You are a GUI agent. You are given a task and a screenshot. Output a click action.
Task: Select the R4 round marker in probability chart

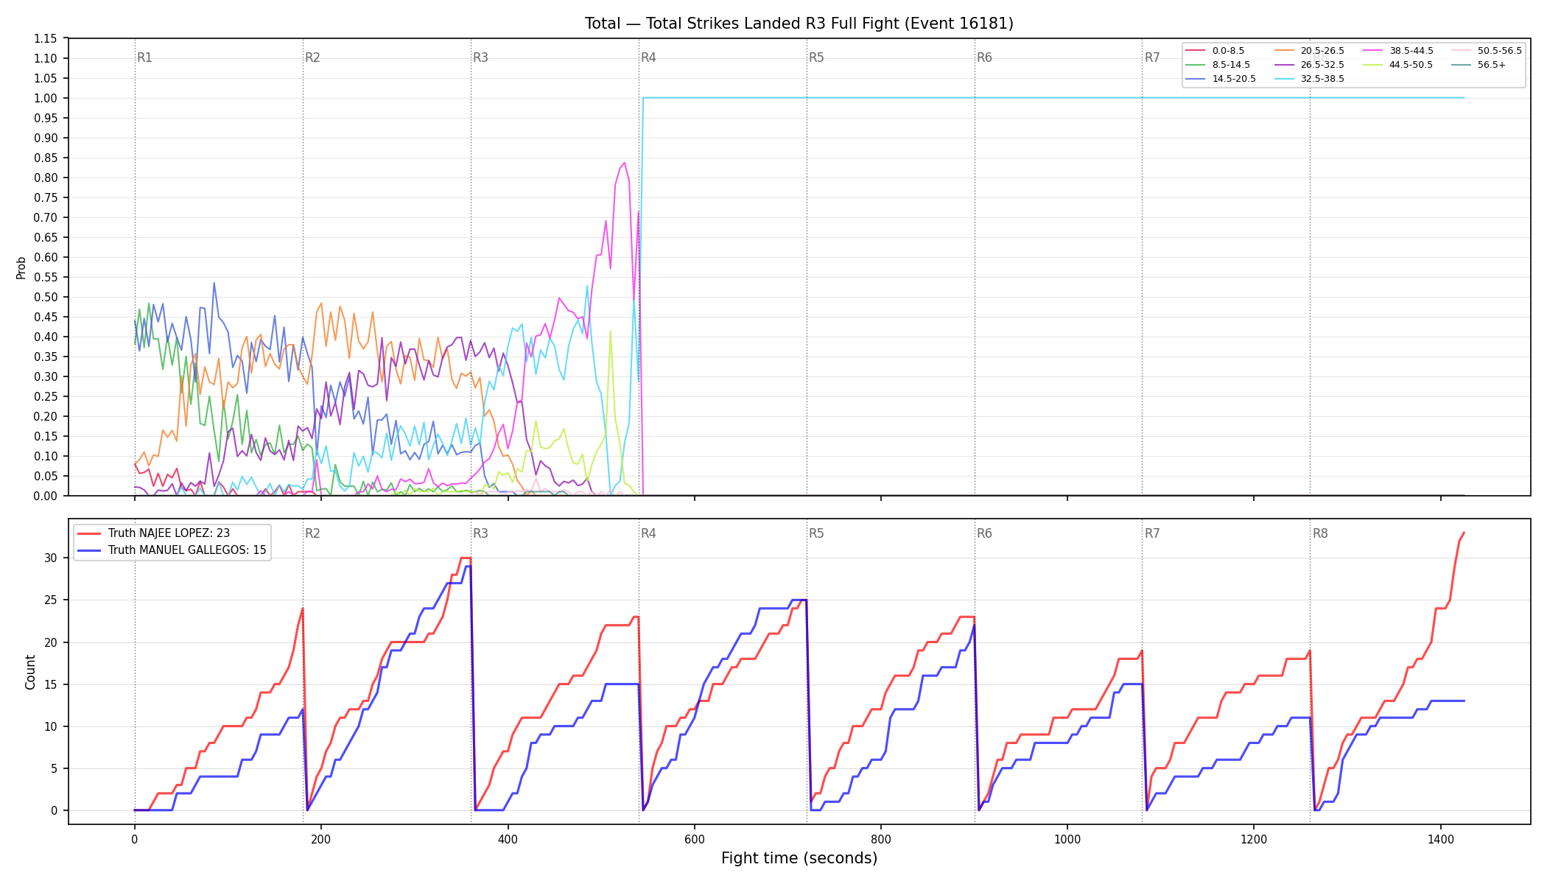pos(648,57)
